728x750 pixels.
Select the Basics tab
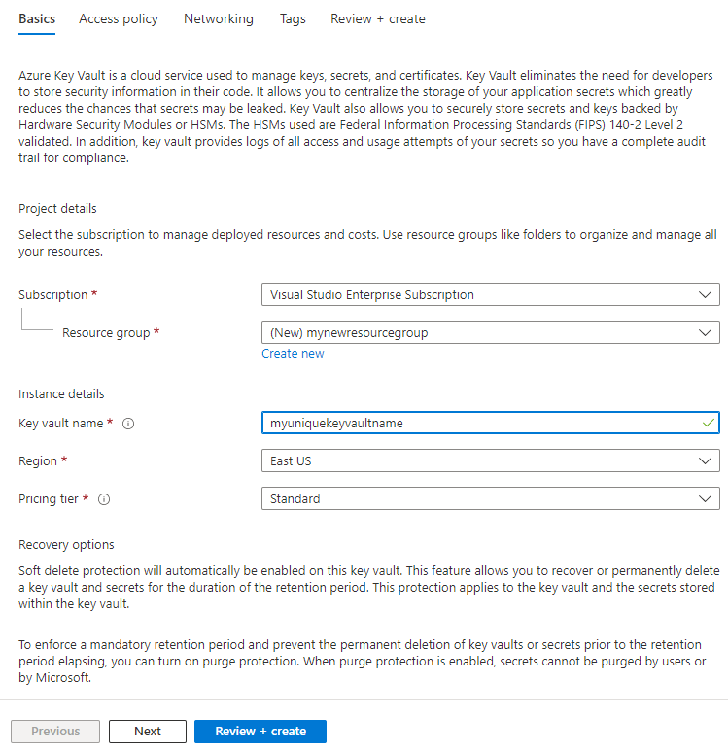point(37,19)
